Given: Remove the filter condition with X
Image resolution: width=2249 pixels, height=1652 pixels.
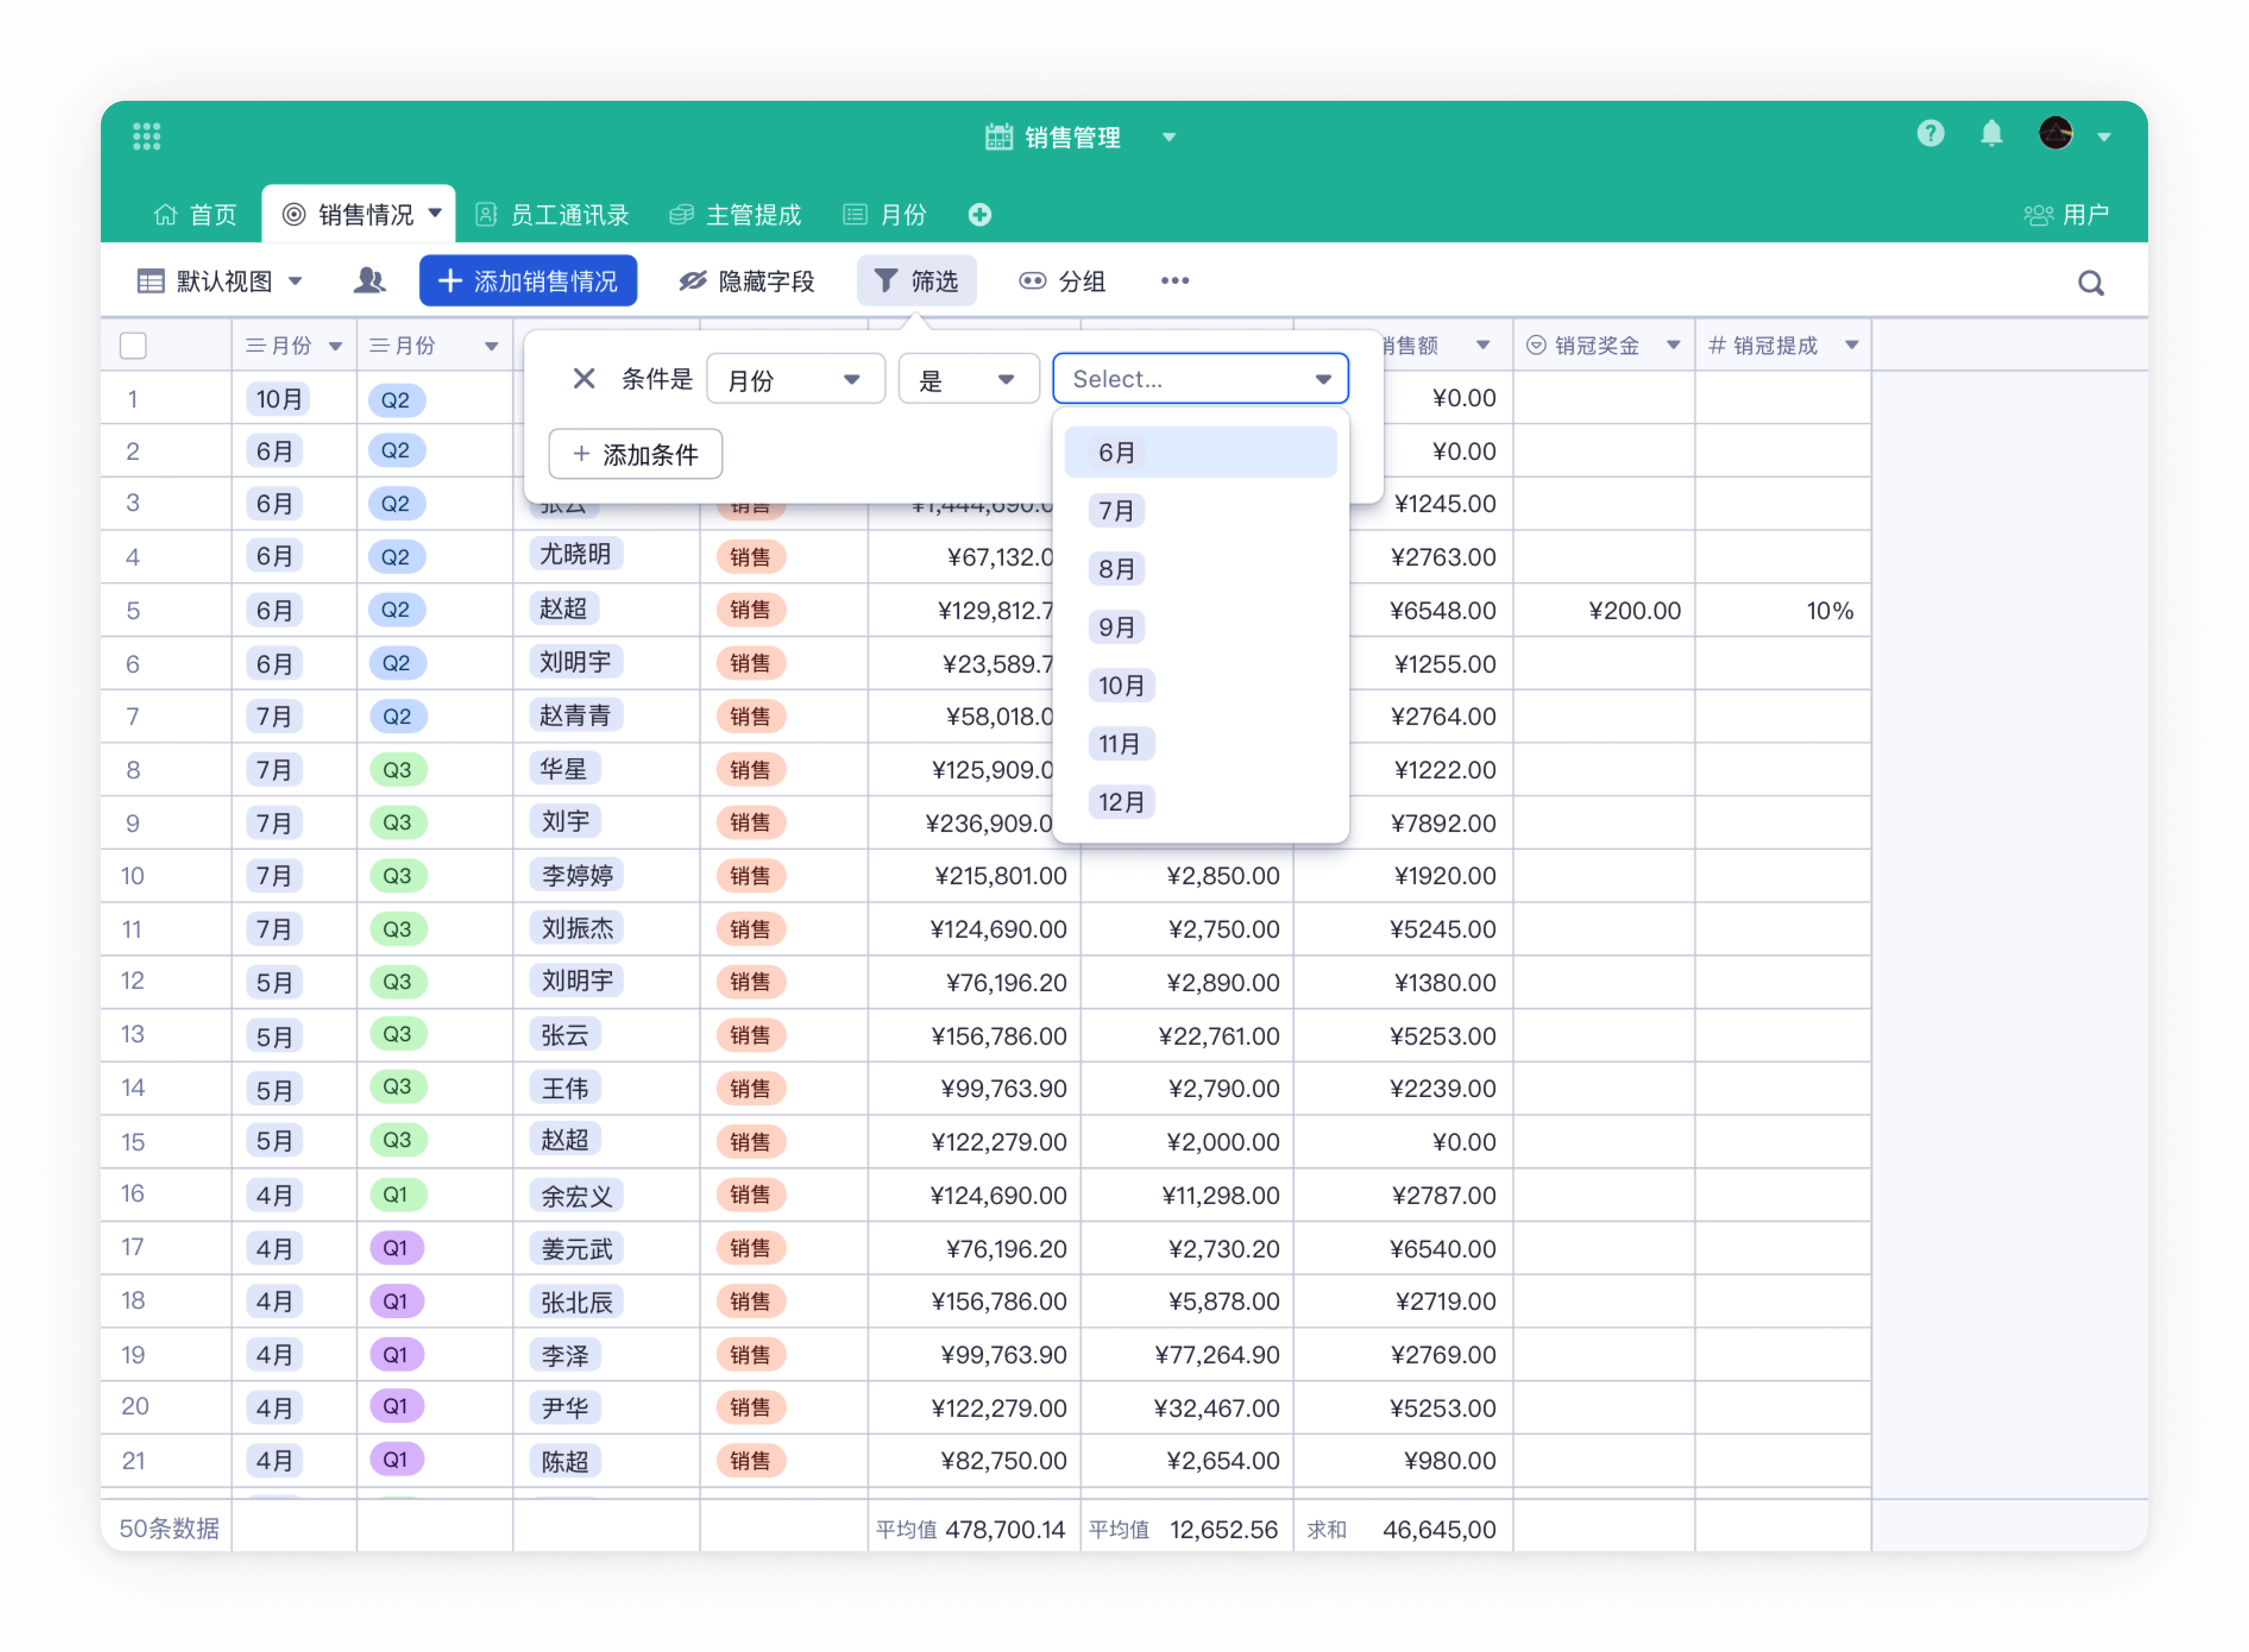Looking at the screenshot, I should pyautogui.click(x=584, y=378).
